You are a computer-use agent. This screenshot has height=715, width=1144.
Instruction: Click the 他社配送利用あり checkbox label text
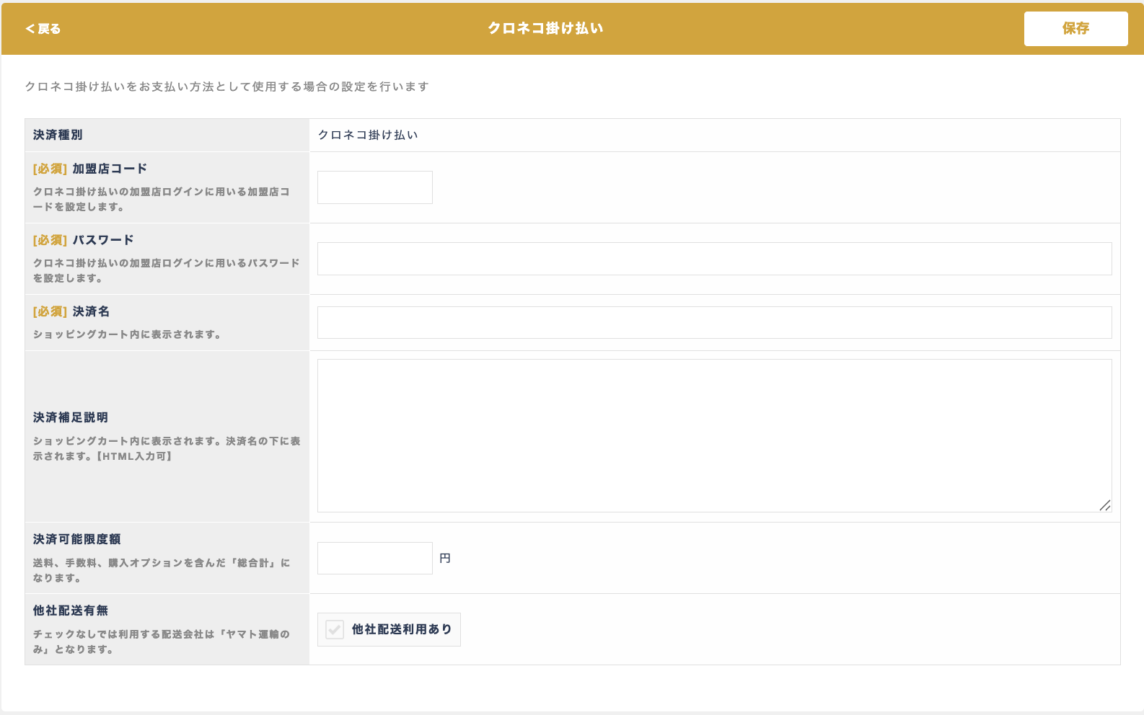click(401, 630)
